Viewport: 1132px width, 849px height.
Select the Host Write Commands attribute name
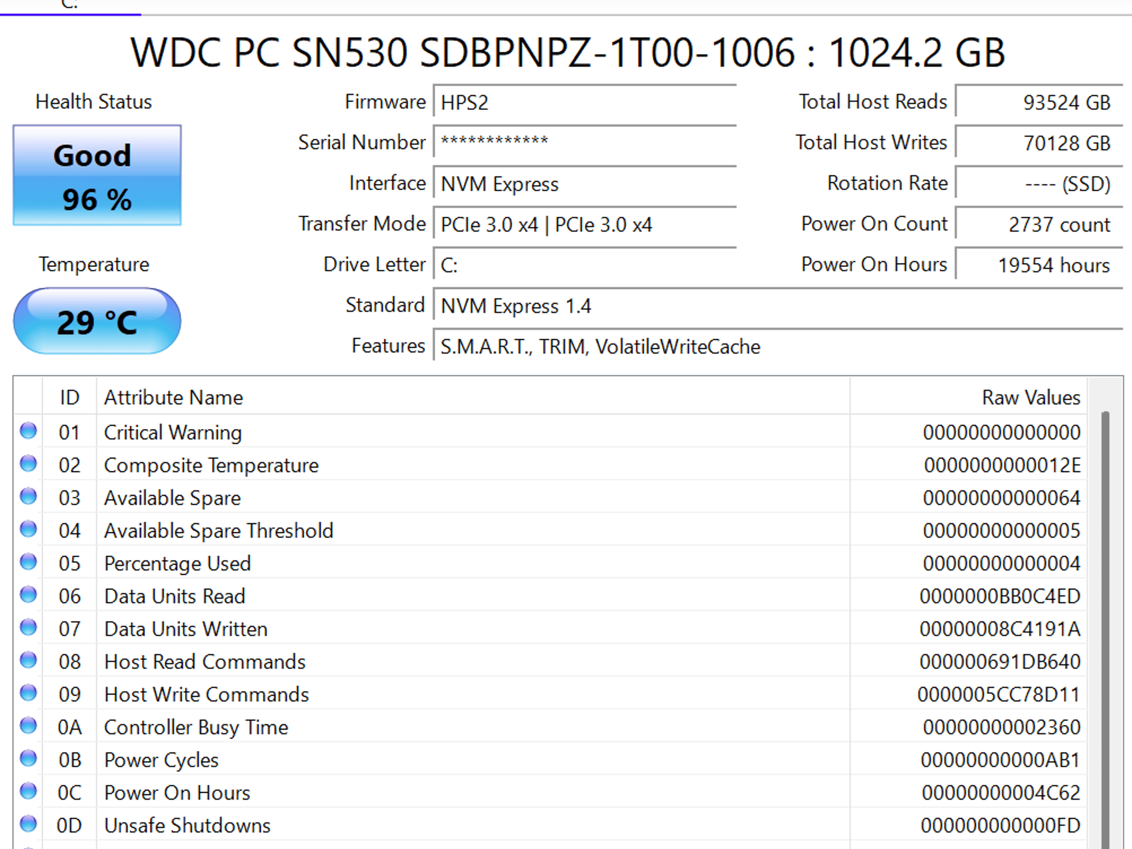[x=207, y=694]
